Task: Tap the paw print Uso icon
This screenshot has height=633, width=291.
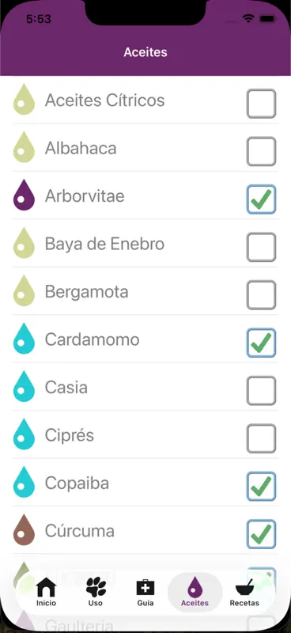Action: (96, 587)
